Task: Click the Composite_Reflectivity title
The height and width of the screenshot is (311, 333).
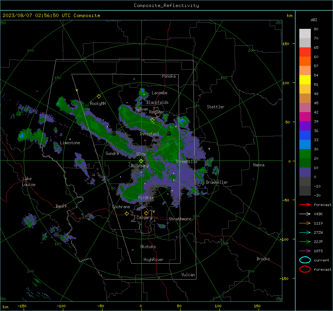Action: 166,6
